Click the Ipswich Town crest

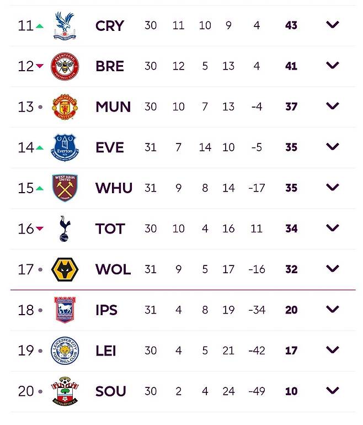pos(65,310)
